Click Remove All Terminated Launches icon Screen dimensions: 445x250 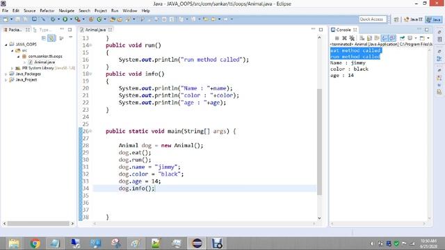(352, 38)
